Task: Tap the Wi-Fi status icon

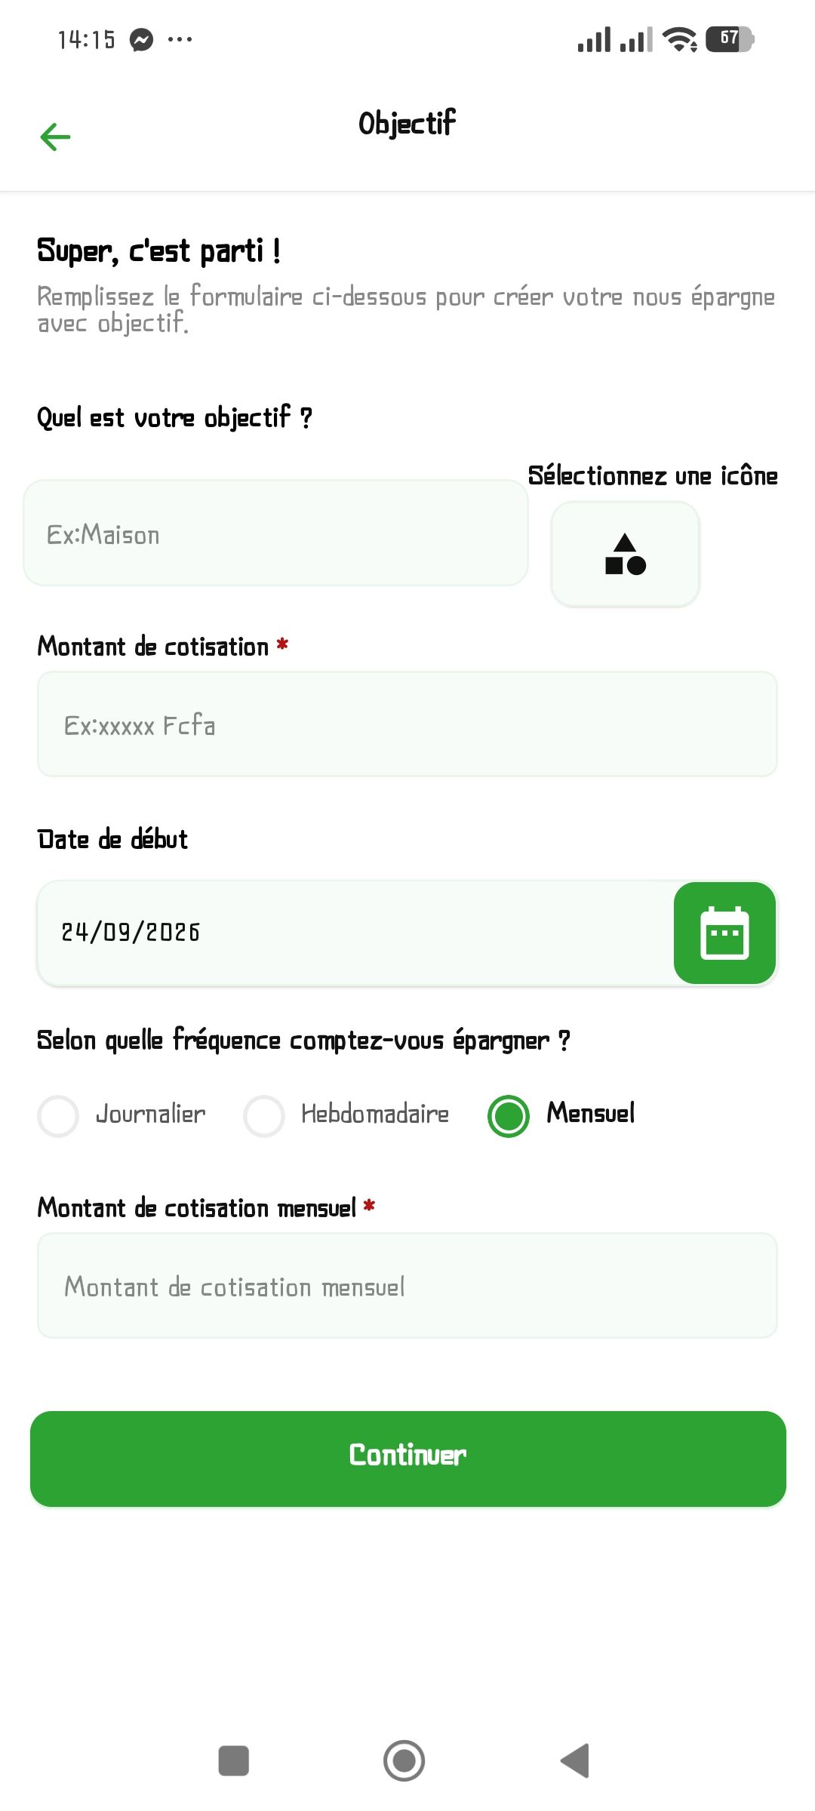Action: pos(679,39)
